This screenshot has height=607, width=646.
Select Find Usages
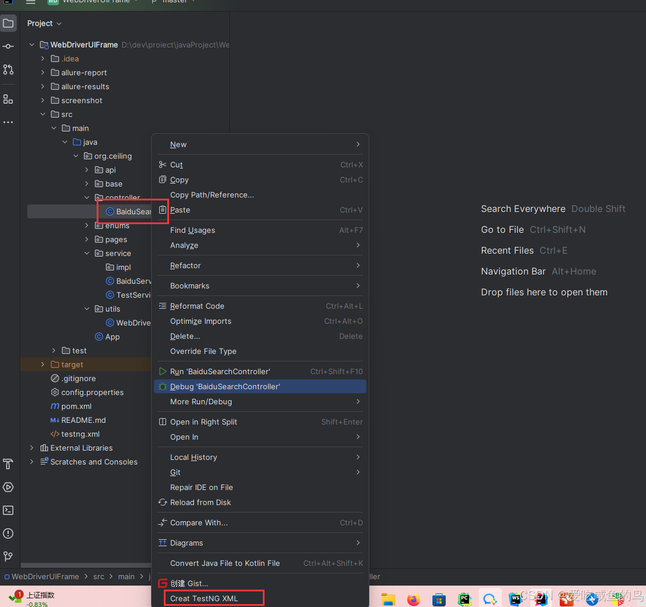pyautogui.click(x=260, y=230)
